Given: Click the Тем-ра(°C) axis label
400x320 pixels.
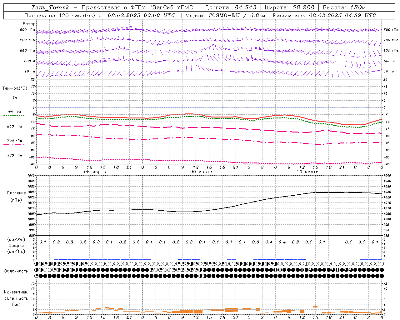Looking at the screenshot, I should pyautogui.click(x=15, y=88).
